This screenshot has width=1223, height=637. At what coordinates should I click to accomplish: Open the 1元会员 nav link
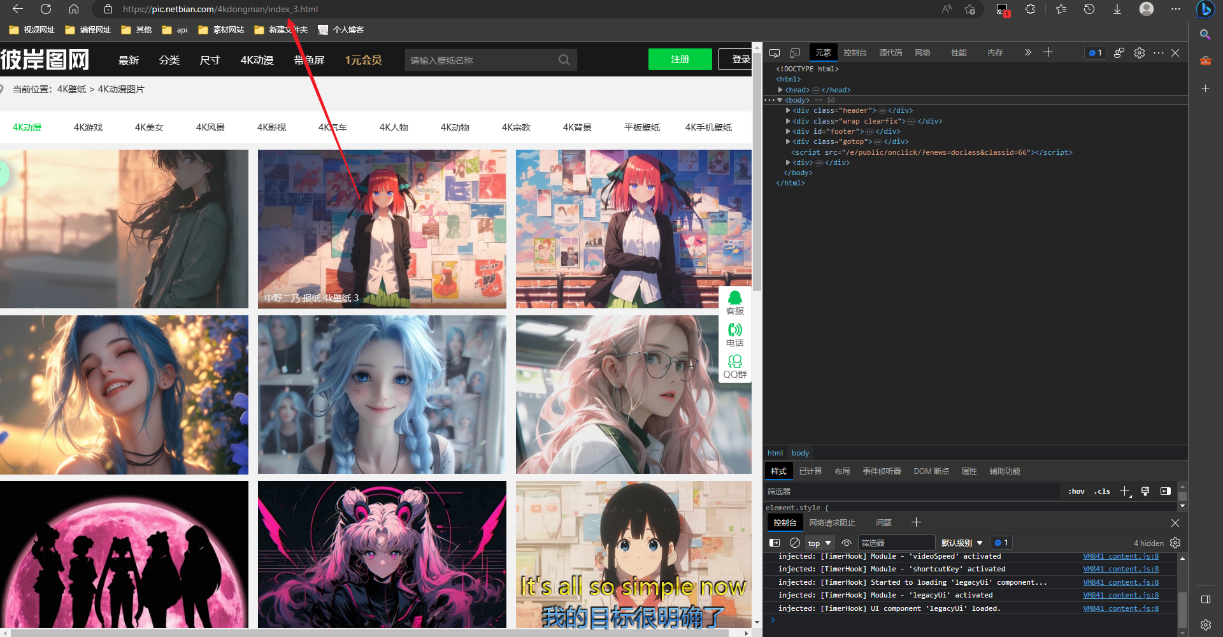(363, 60)
